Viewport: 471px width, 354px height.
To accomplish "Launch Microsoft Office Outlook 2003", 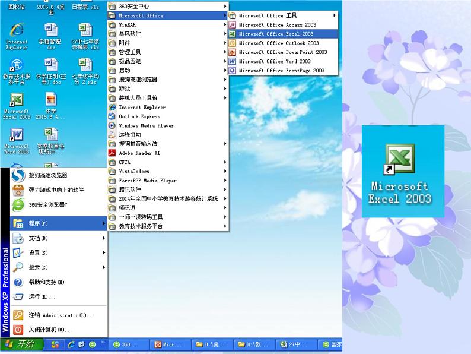I will 283,43.
